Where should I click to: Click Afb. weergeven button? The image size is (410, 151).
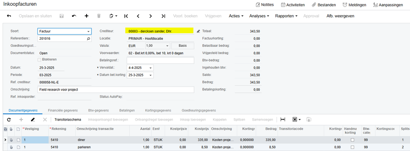[340, 16]
